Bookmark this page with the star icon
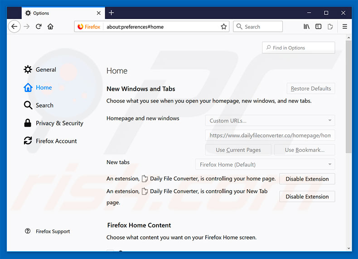 pyautogui.click(x=223, y=26)
